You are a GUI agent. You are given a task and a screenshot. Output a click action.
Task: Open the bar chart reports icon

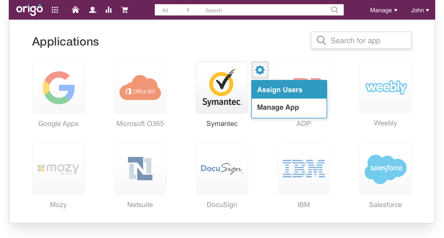coord(109,10)
